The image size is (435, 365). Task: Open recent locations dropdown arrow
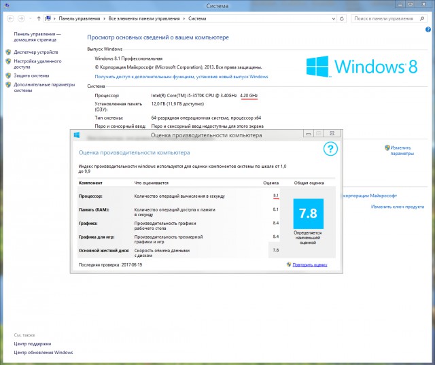[30, 18]
